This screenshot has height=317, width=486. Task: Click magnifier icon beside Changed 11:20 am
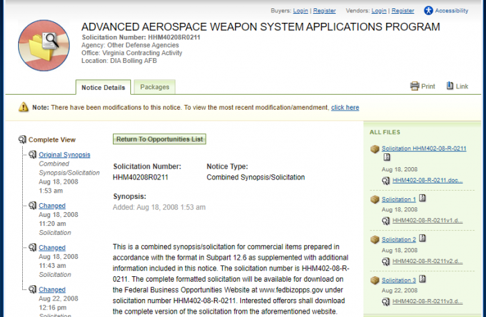tap(33, 205)
